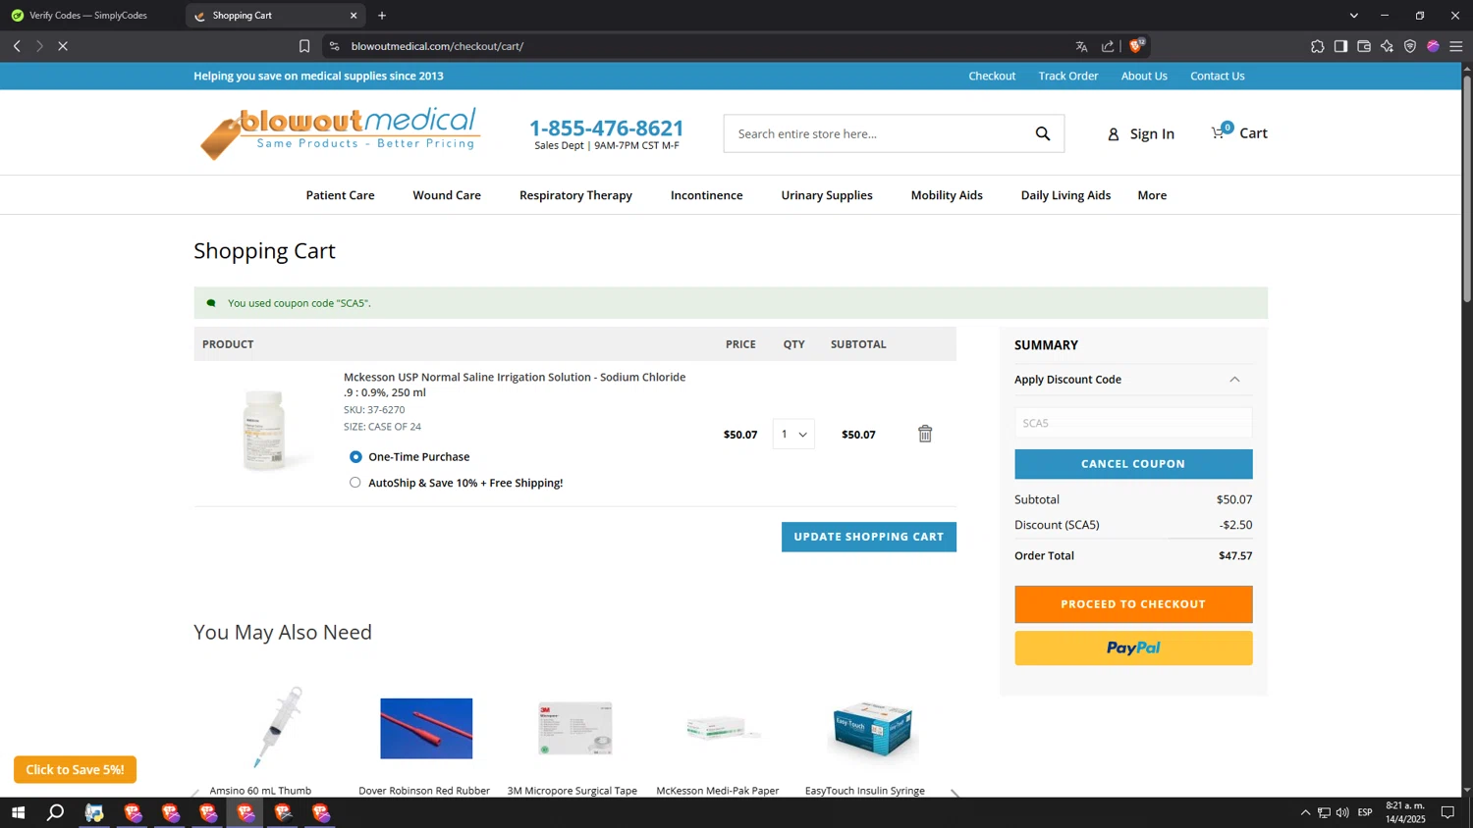Open the More navigation menu
Screen dimensions: 1473x828
tap(1152, 195)
